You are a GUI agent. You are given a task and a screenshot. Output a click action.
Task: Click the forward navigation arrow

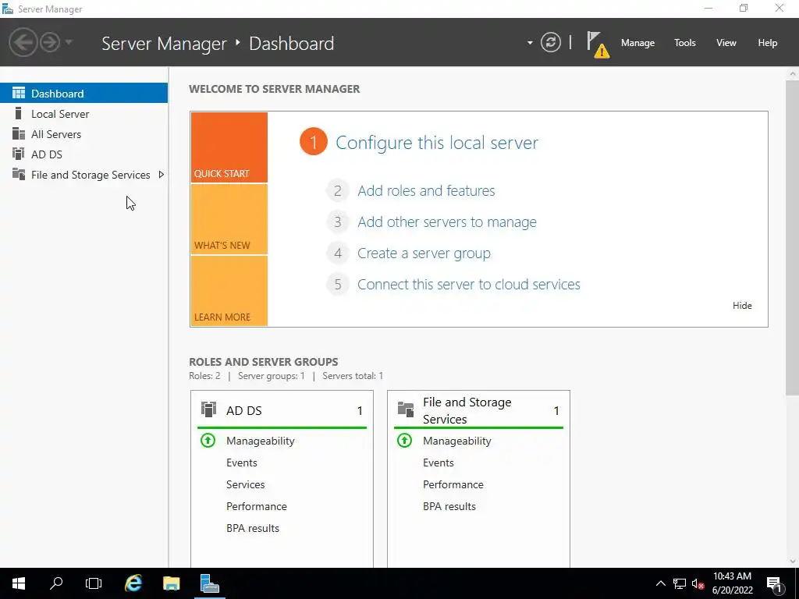50,42
